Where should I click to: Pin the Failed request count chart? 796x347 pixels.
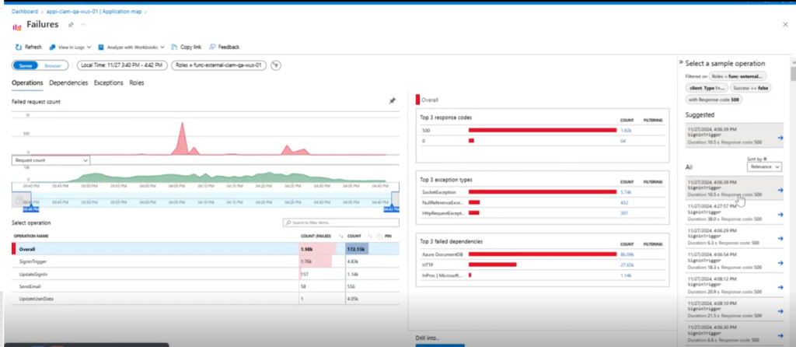pos(392,101)
